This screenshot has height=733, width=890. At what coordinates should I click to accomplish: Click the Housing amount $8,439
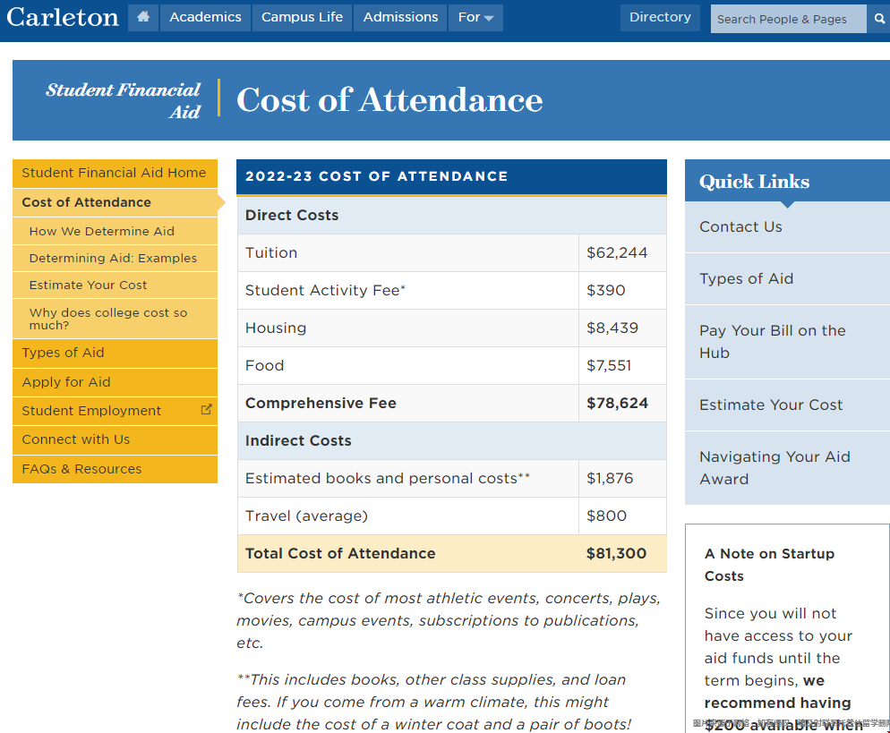click(612, 328)
